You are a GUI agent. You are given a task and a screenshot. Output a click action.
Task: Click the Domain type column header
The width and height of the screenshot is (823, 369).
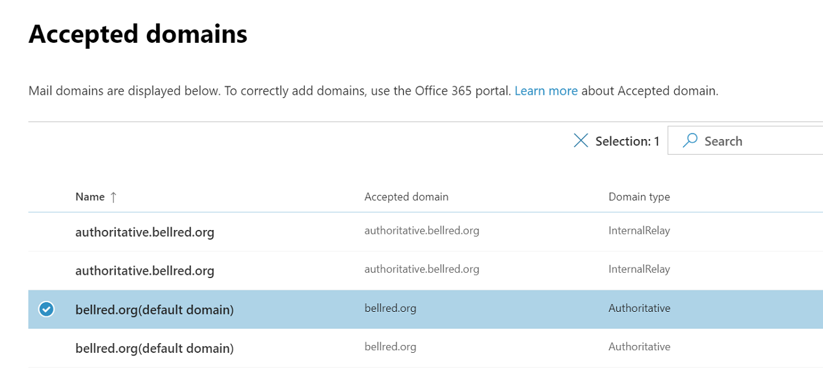coord(639,197)
